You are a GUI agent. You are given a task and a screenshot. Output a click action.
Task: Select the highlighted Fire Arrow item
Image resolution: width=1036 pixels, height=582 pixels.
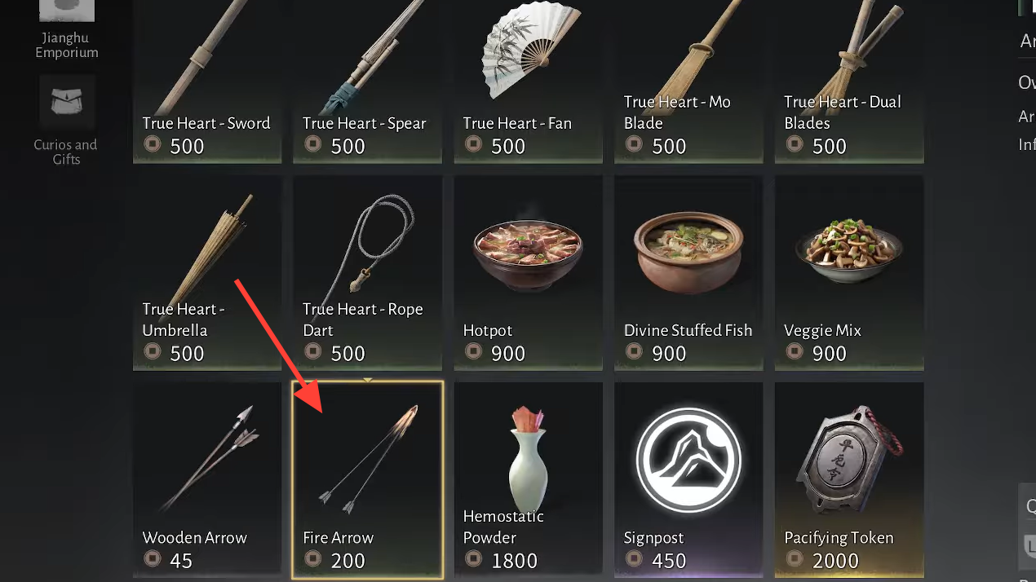point(368,480)
